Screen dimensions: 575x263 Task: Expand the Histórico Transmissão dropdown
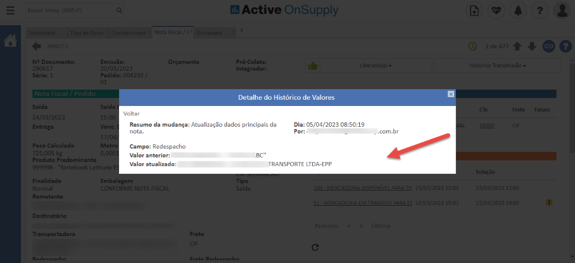(x=497, y=66)
